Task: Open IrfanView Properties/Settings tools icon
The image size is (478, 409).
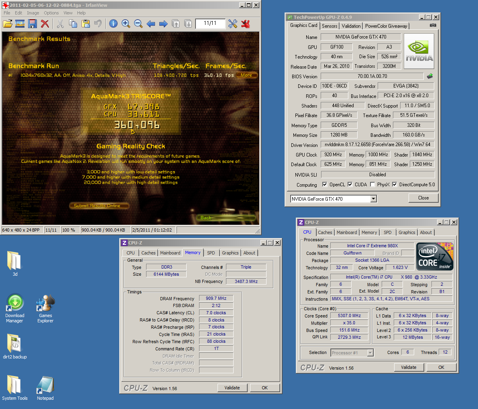Action: coord(233,23)
